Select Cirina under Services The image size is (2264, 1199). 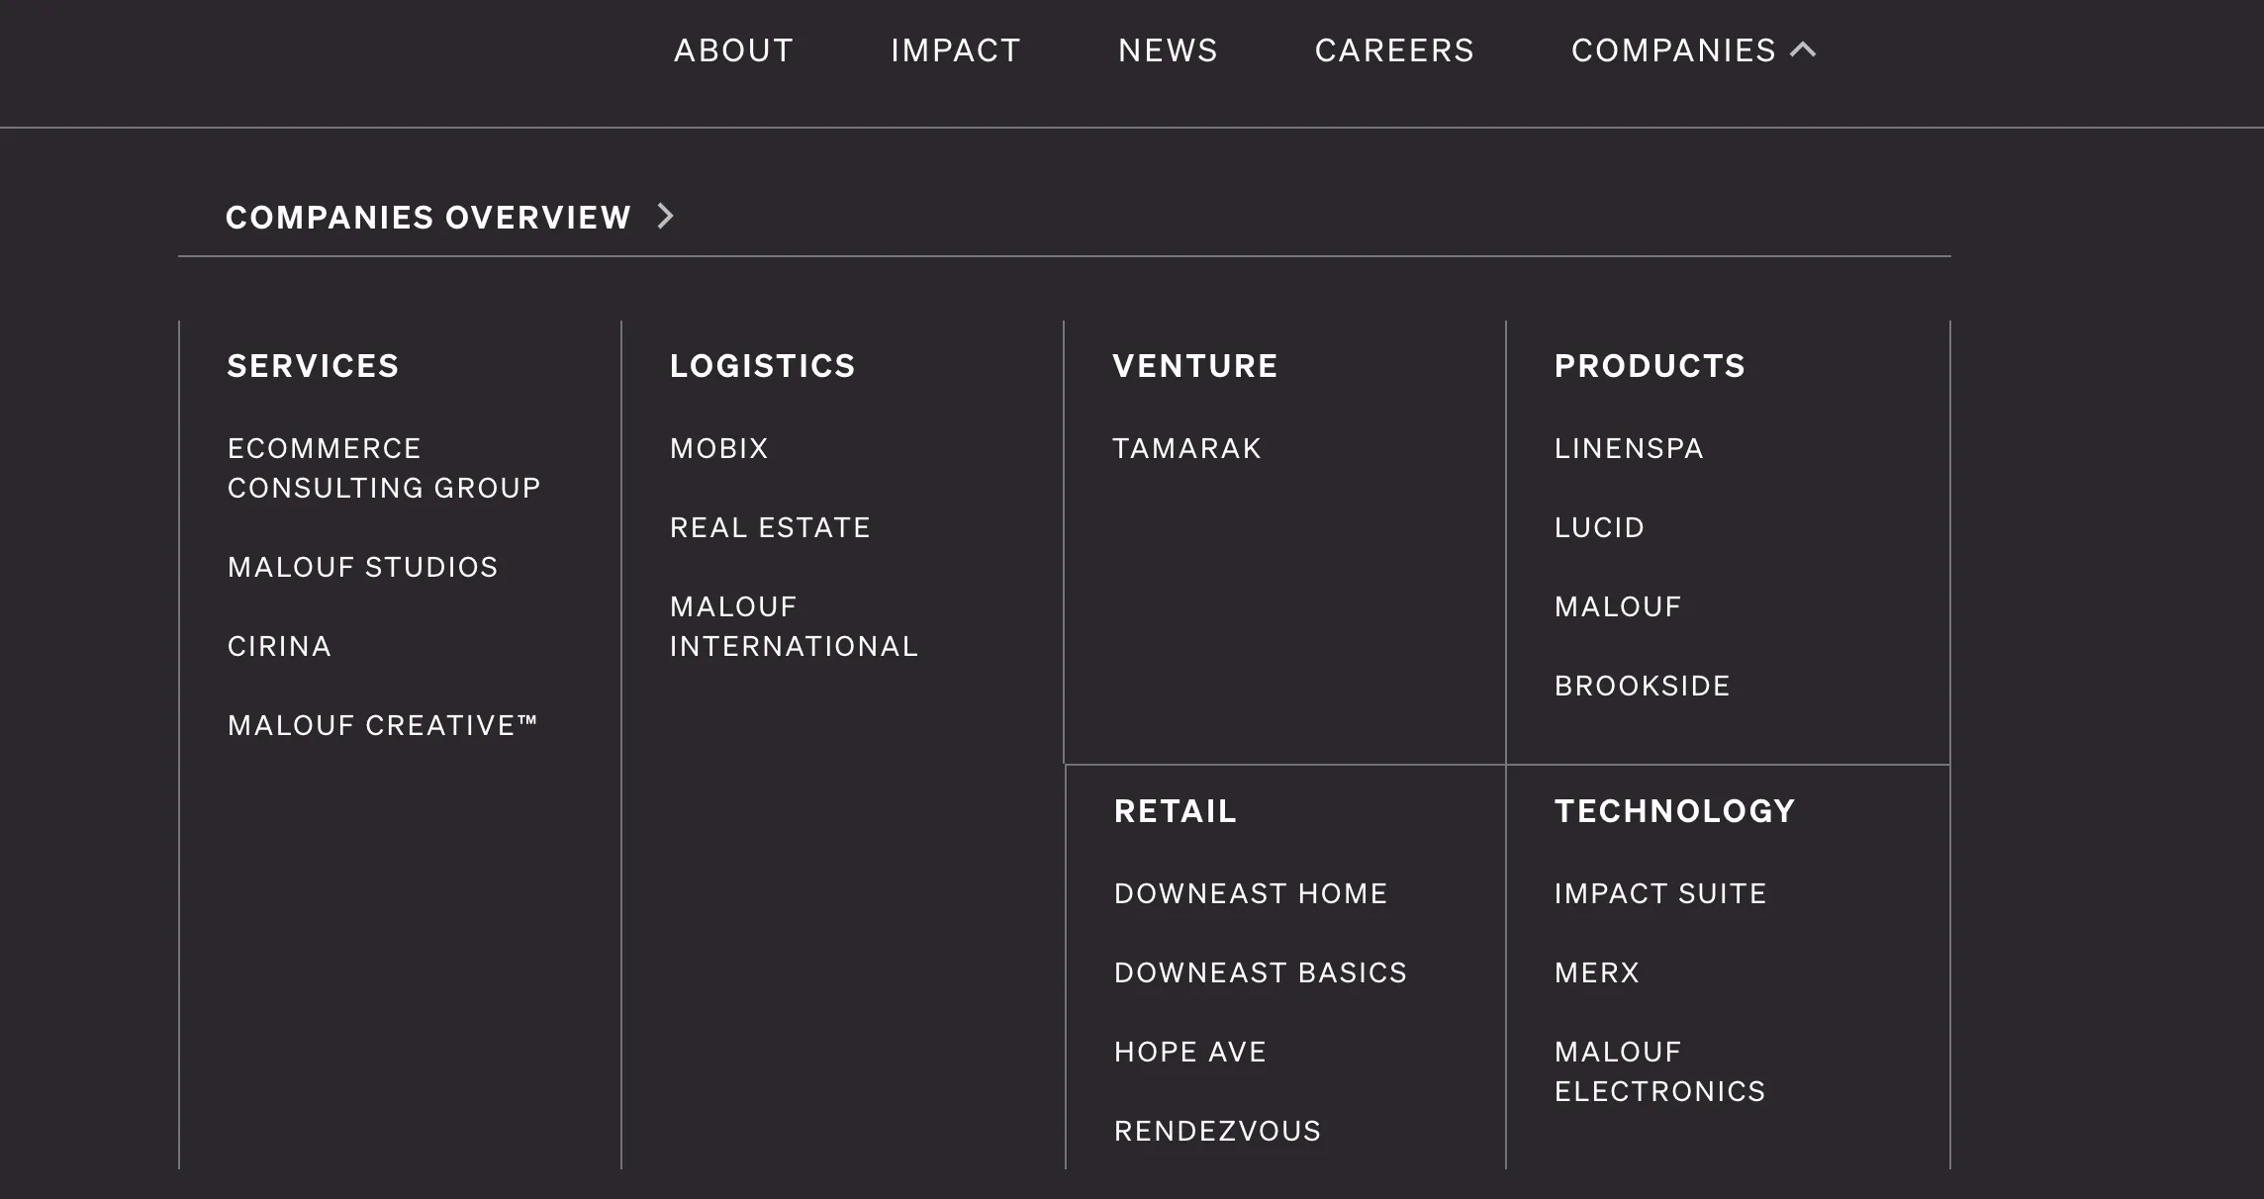[x=279, y=646]
